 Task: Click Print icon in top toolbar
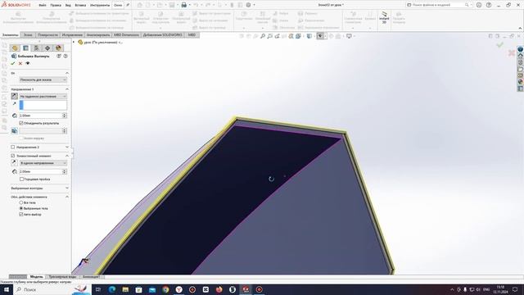click(183, 5)
